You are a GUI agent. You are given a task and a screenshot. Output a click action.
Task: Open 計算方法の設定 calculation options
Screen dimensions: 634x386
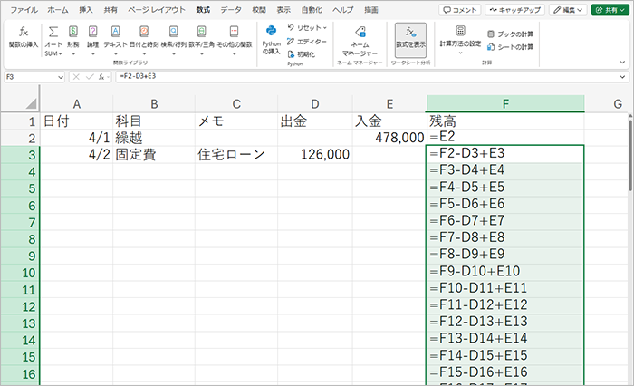coord(460,40)
